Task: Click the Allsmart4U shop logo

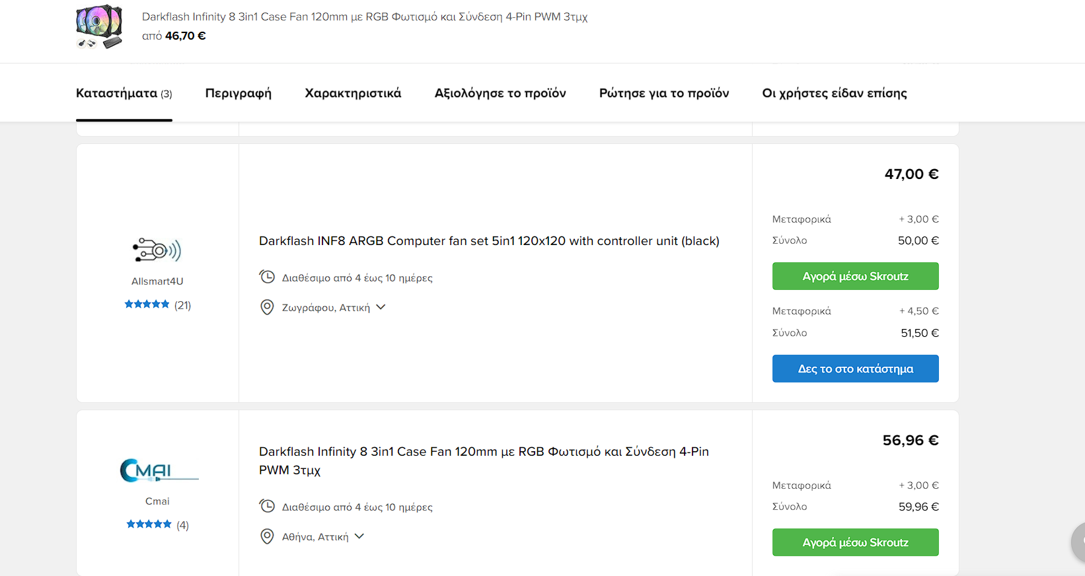Action: coord(157,250)
